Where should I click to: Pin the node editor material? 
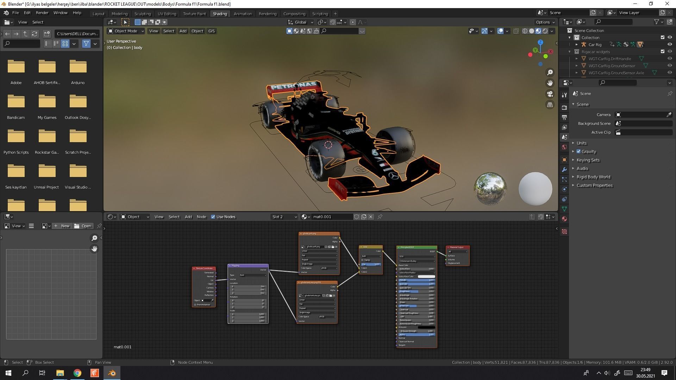380,217
